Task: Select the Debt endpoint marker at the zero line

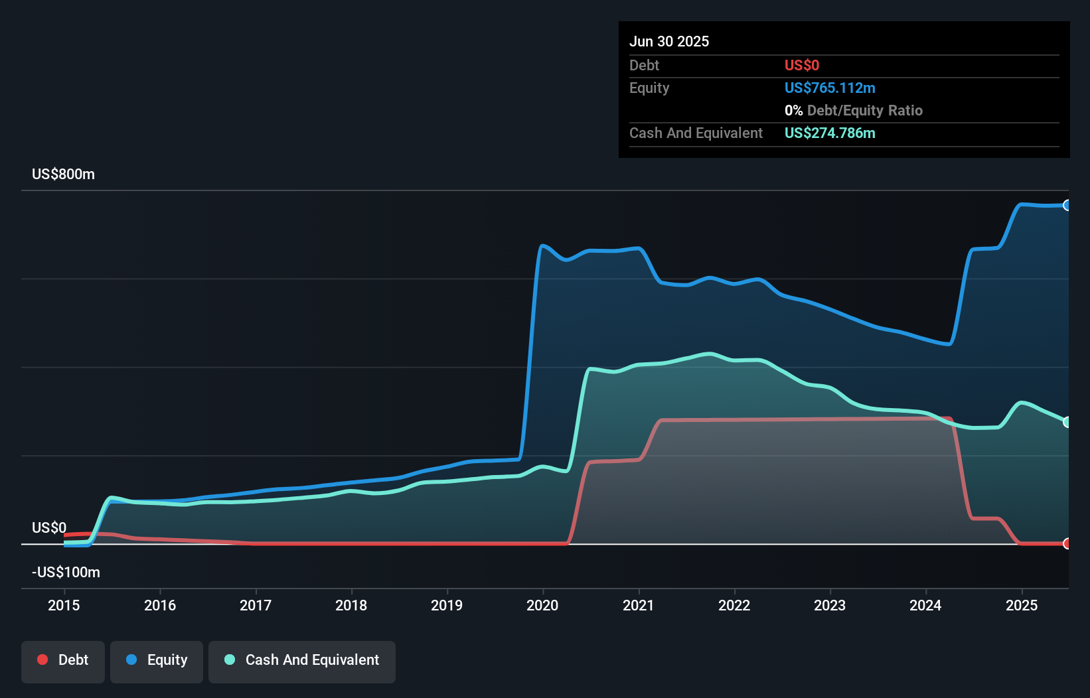Action: (1067, 543)
